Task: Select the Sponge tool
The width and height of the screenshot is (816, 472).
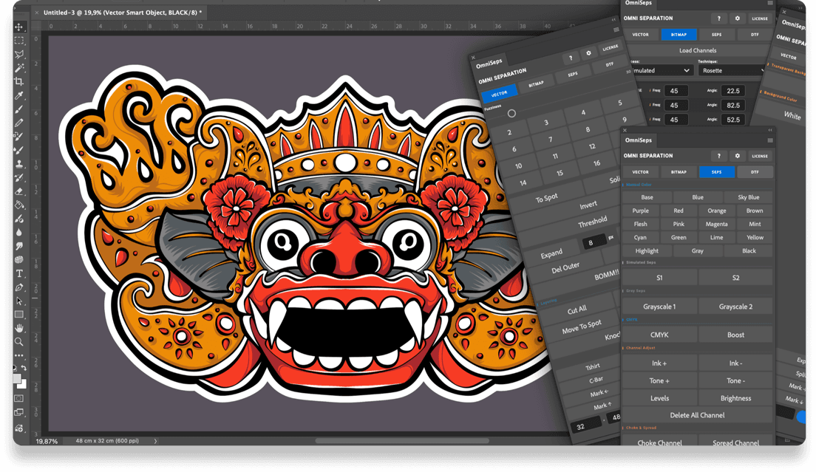Action: 19,259
